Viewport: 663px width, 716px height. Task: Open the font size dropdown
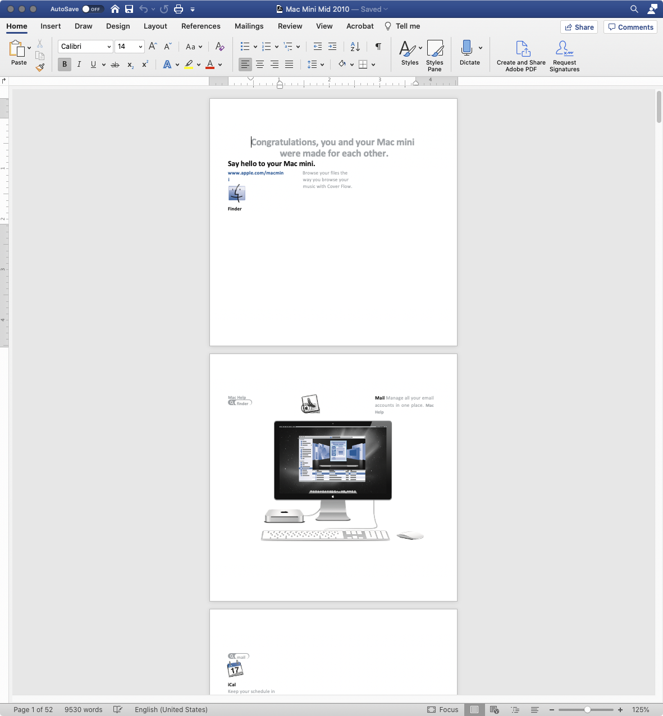click(140, 47)
